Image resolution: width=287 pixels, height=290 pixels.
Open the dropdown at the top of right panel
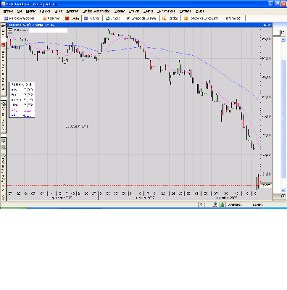[x=283, y=33]
